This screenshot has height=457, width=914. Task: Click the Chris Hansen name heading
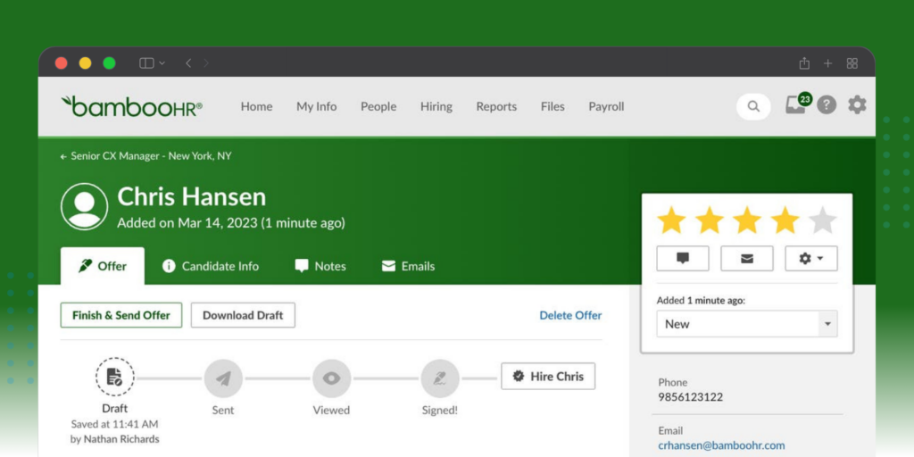[192, 196]
